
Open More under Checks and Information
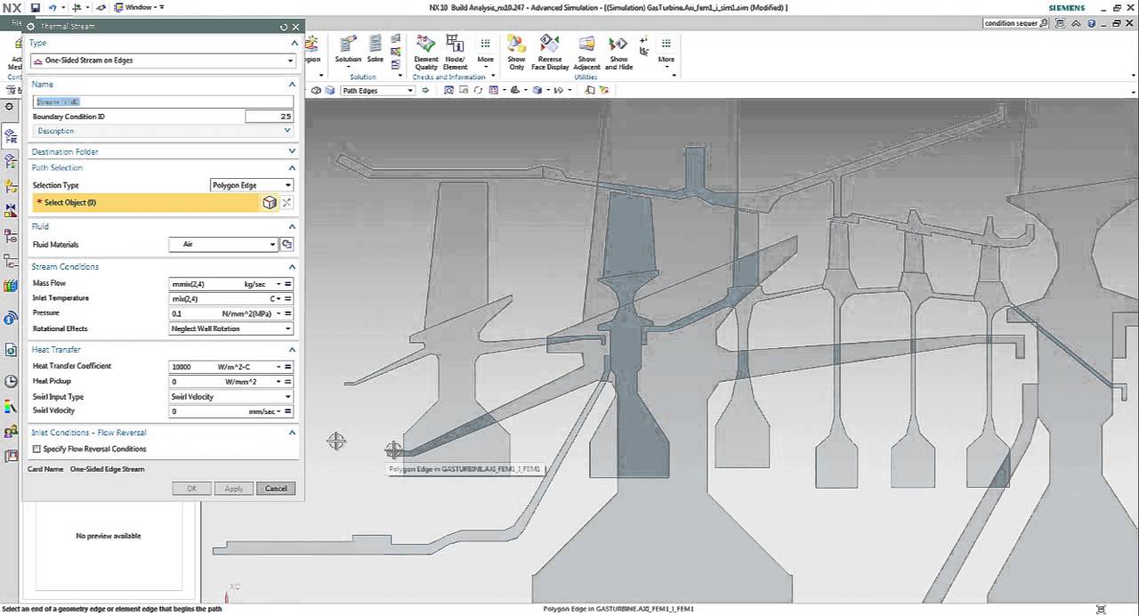pyautogui.click(x=485, y=49)
